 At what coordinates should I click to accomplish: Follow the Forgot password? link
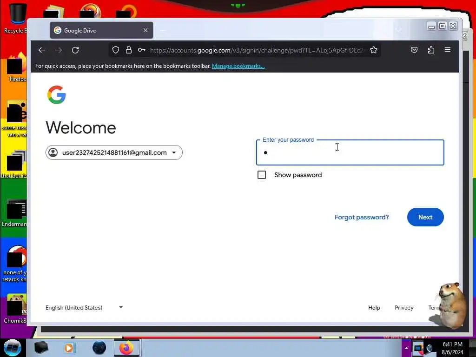(x=362, y=218)
